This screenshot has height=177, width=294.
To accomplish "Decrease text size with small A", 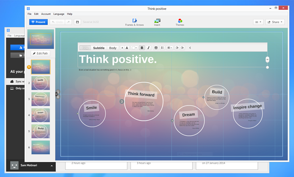I will [x=122, y=48].
